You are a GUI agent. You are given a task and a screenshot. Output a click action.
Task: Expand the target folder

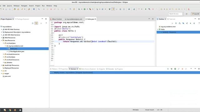(2, 73)
